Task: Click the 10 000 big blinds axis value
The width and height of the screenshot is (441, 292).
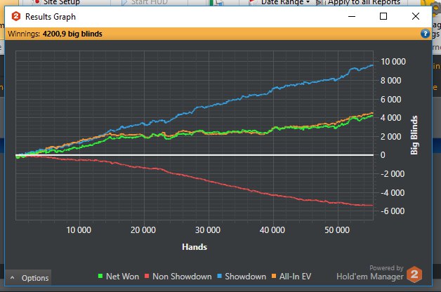Action: point(393,62)
